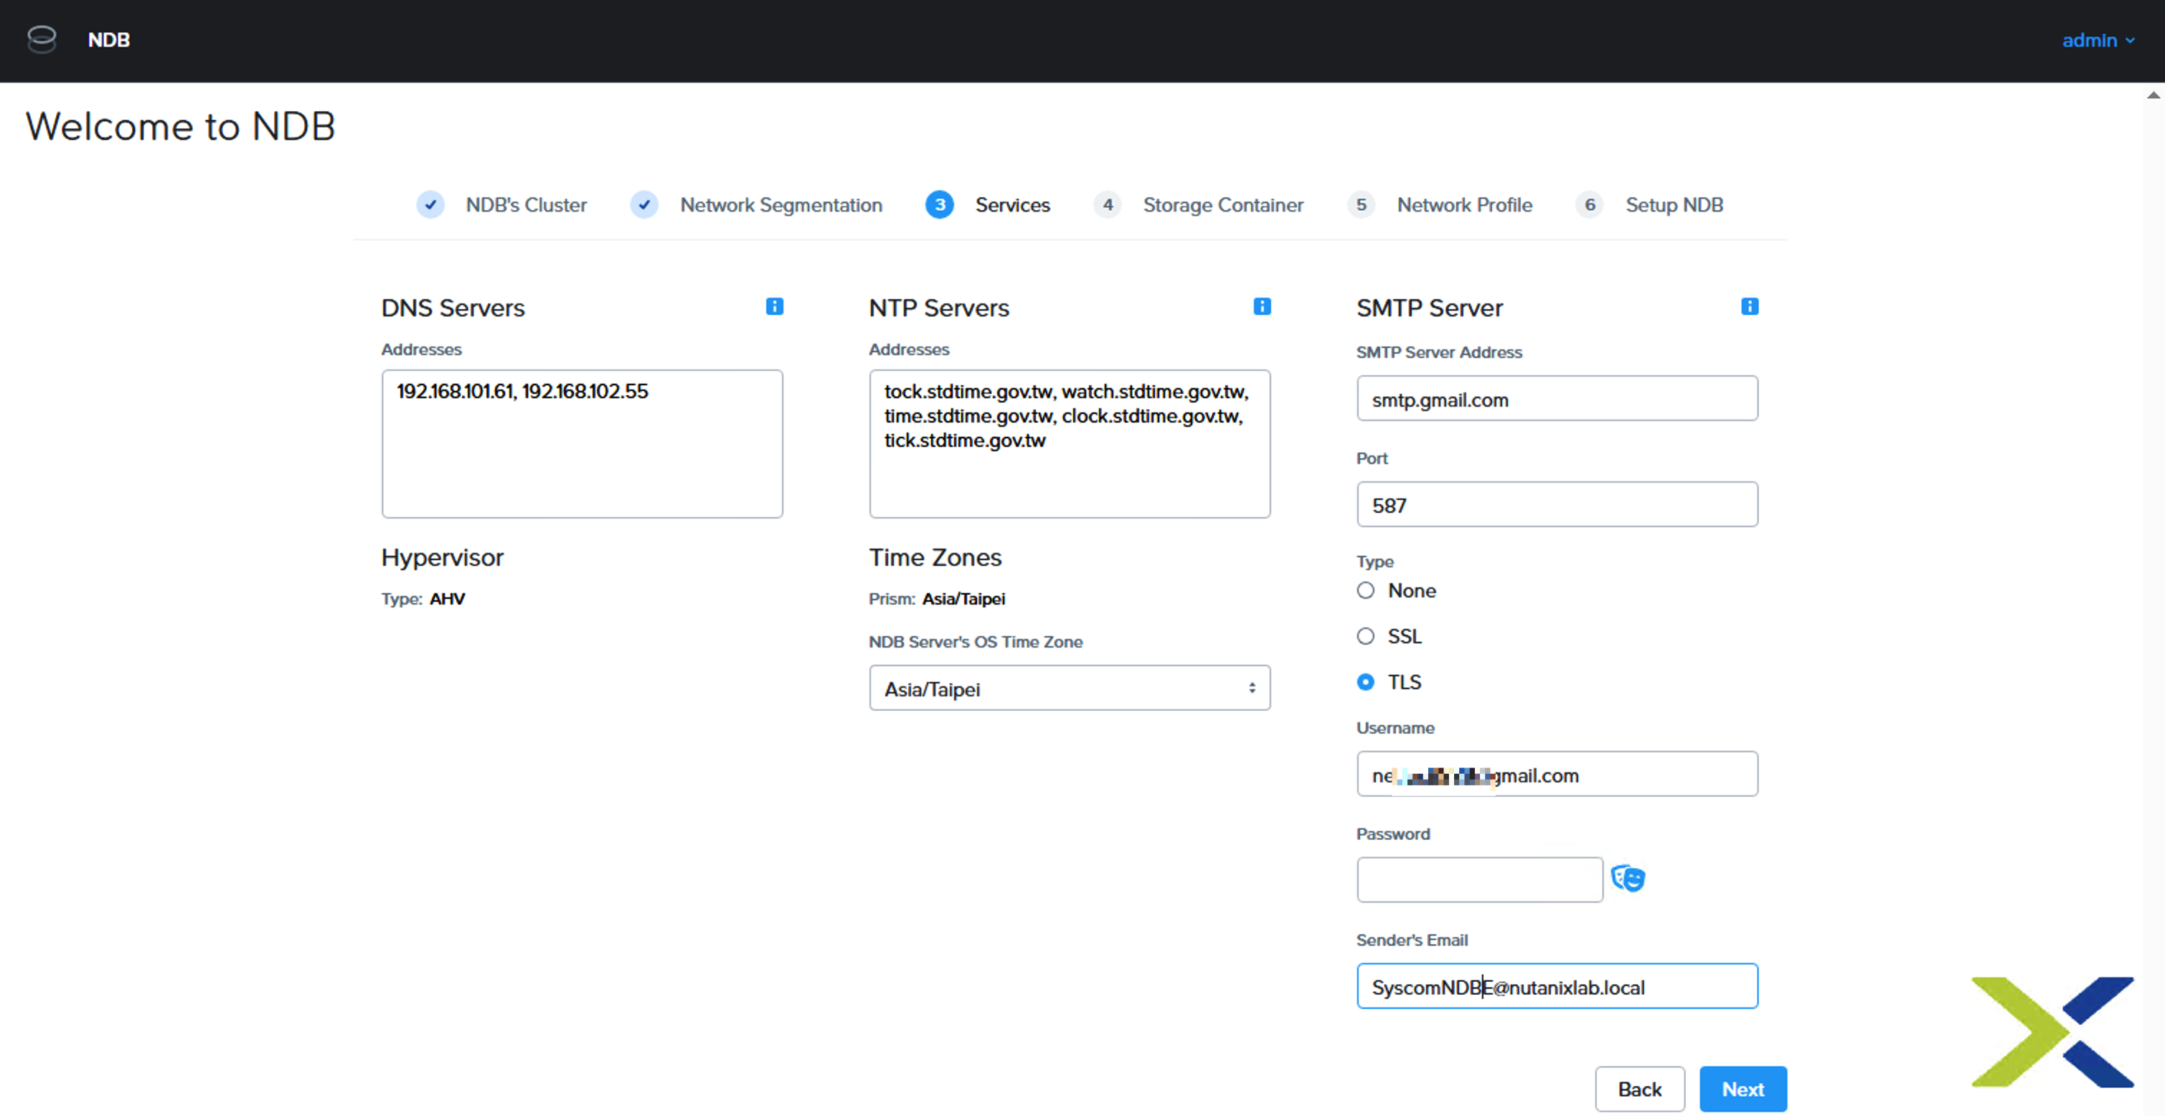
Task: Click the step 4 Storage Container circle
Action: pos(1107,205)
